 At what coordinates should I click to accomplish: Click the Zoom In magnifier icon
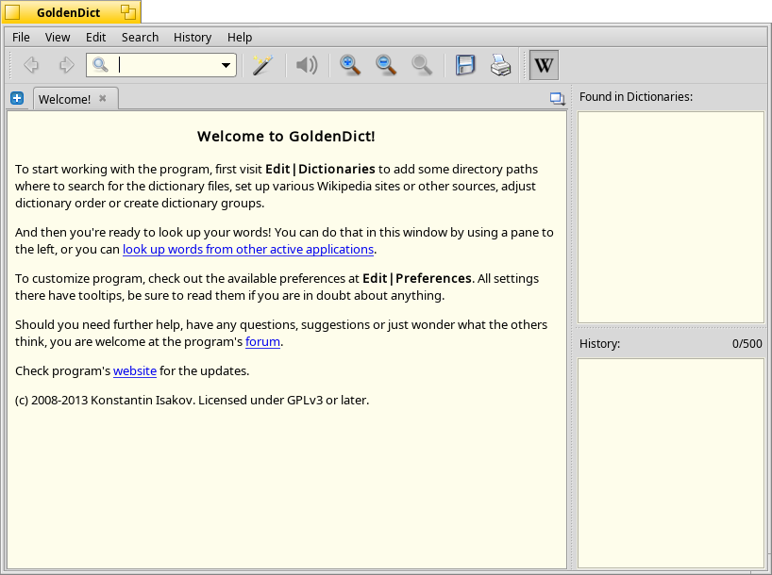coord(350,65)
